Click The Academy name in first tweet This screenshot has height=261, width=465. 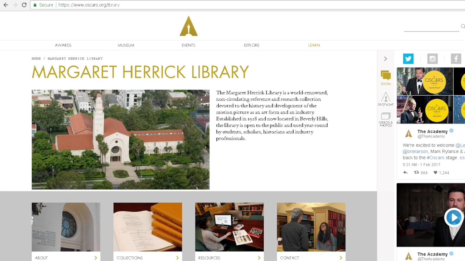[432, 131]
